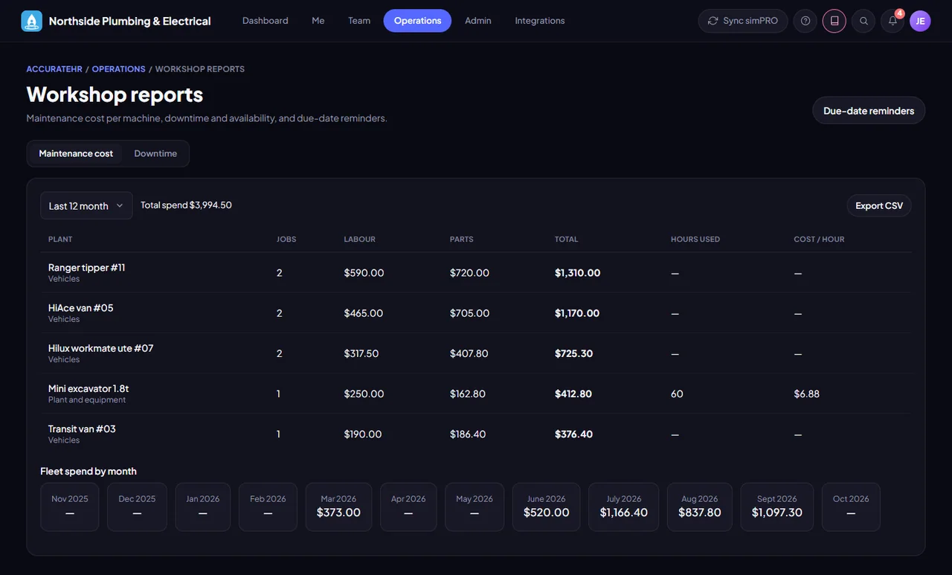Select the July 2026 spend card
Viewport: 952px width, 575px height.
tap(623, 507)
